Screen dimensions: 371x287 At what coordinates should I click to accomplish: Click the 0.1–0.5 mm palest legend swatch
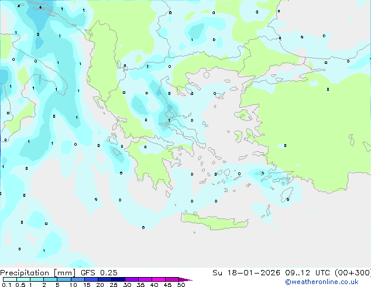(x=10, y=279)
